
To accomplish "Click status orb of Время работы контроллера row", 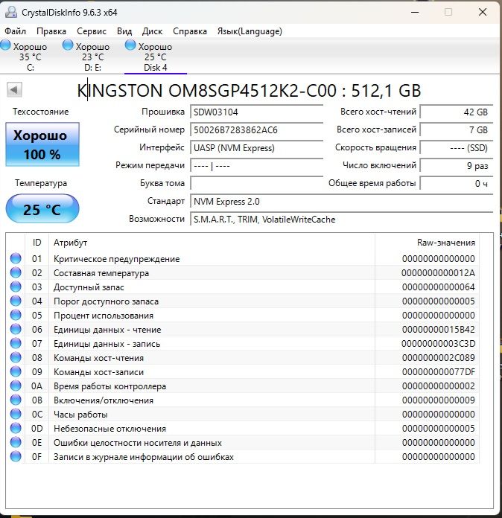I will click(16, 386).
